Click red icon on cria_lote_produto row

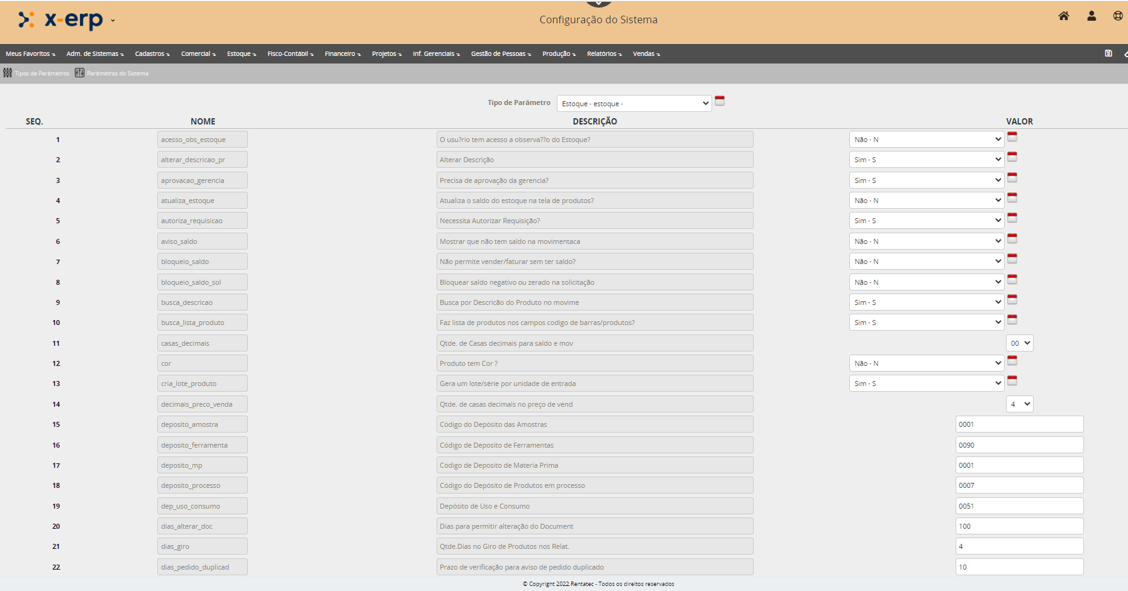click(x=1012, y=380)
